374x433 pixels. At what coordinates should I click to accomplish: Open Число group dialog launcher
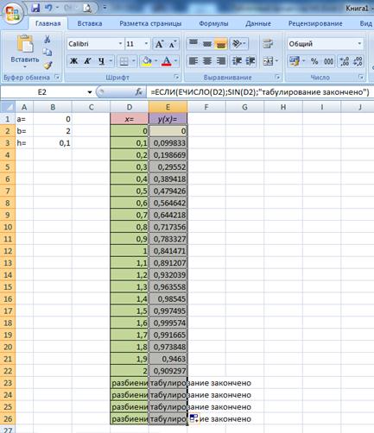[x=360, y=77]
